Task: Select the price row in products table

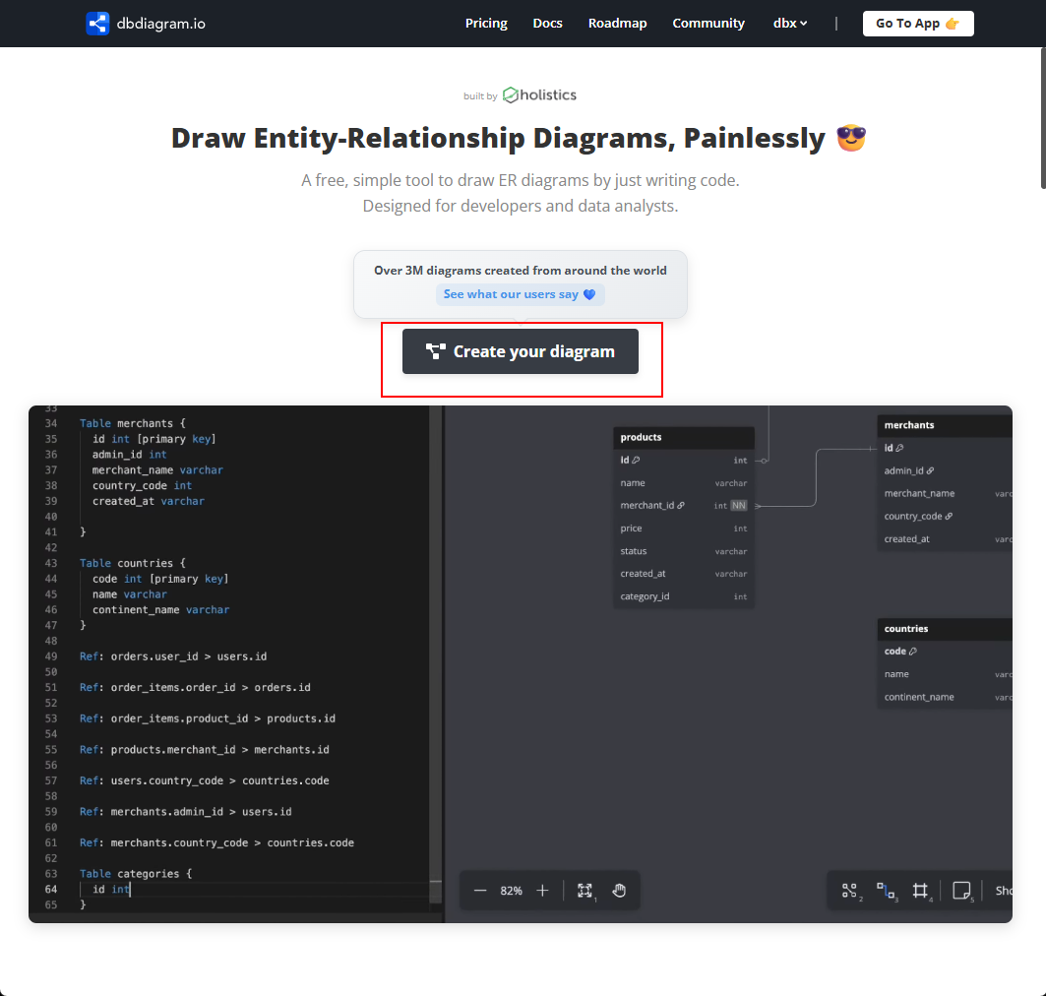Action: [684, 529]
